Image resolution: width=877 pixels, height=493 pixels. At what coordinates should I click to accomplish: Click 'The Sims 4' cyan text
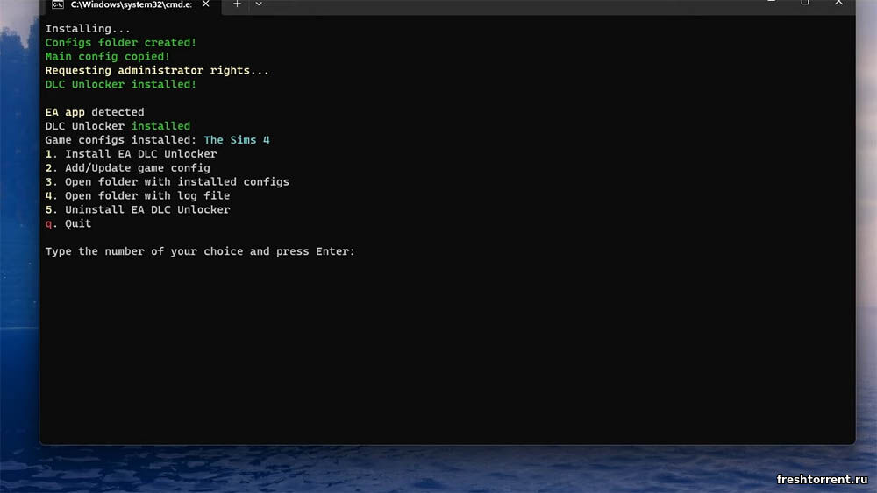[x=237, y=140]
